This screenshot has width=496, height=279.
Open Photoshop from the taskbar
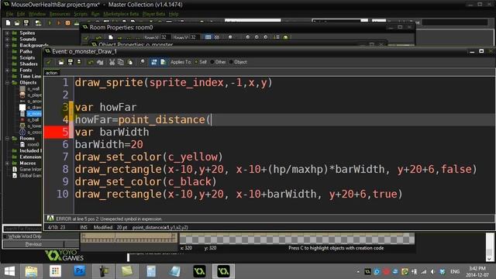click(79, 271)
